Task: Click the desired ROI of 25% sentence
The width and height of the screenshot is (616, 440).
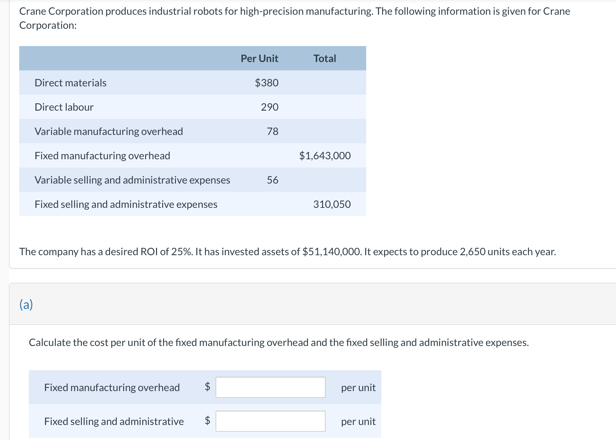Action: 288,252
